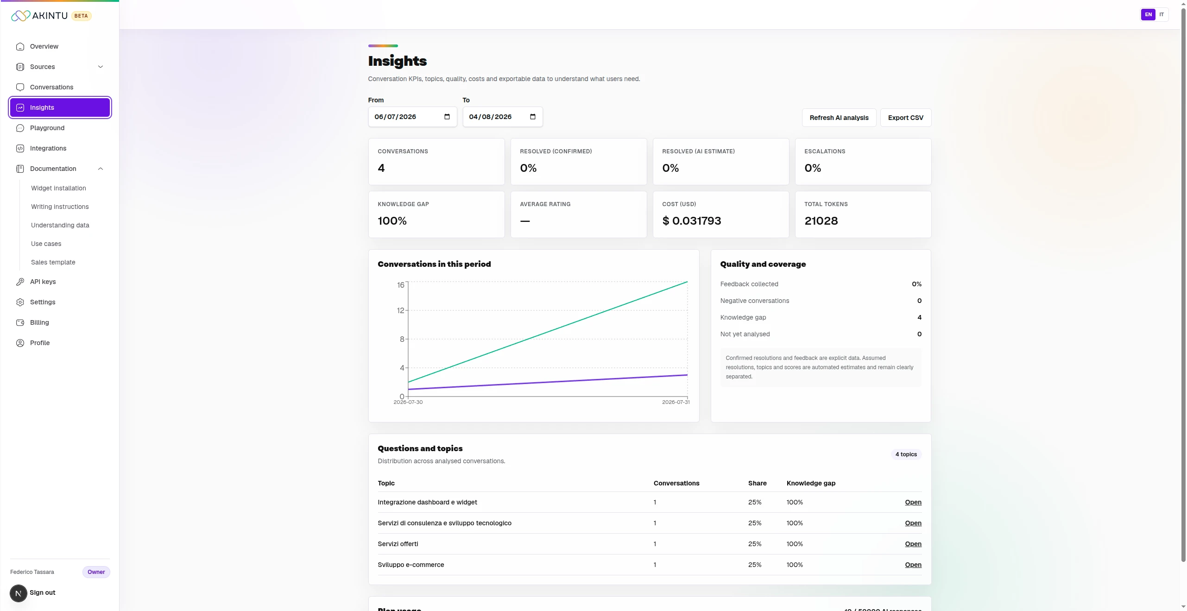Expand the Sources menu chevron
The height and width of the screenshot is (611, 1187).
coord(101,67)
